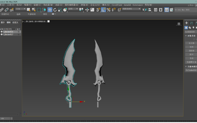197x123 pixels.
Task: Click the 圆柱体 (Cylinder) primitive button
Action: pyautogui.click(x=191, y=51)
